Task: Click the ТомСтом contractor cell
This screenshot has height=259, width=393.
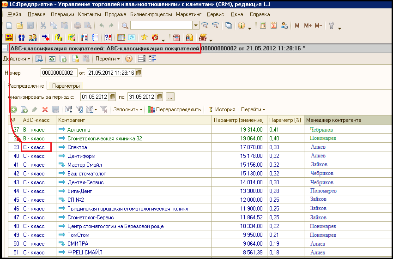Action: 134,235
